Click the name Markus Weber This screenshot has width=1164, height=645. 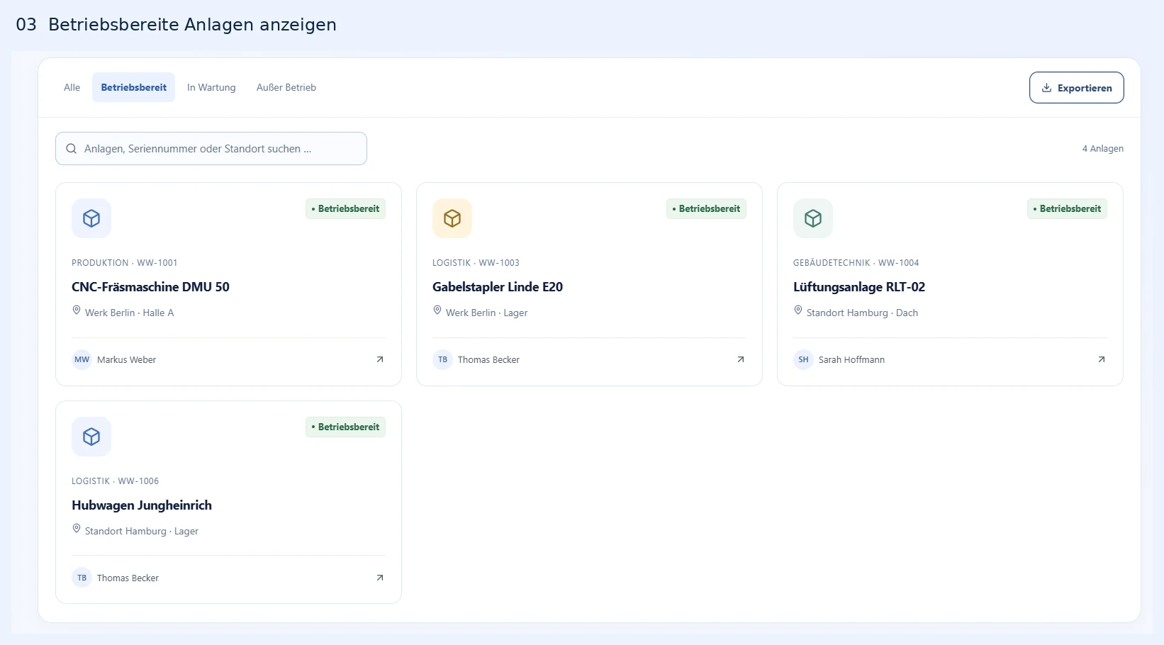coord(126,360)
